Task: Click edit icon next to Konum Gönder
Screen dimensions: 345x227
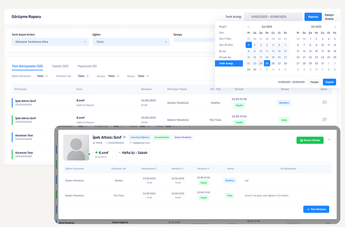Action: pyautogui.click(x=329, y=140)
